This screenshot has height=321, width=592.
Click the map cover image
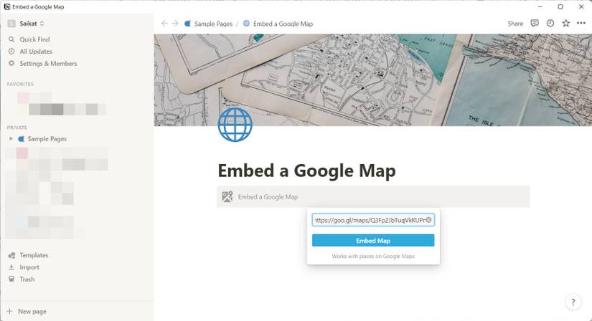[x=372, y=80]
